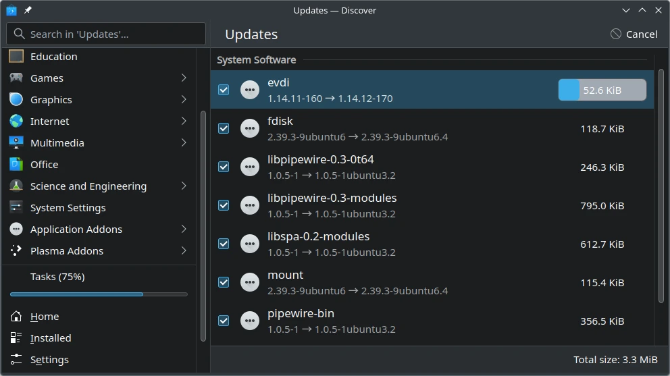Viewport: 670px width, 376px height.
Task: Expand the Games category chevron
Action: pos(184,78)
